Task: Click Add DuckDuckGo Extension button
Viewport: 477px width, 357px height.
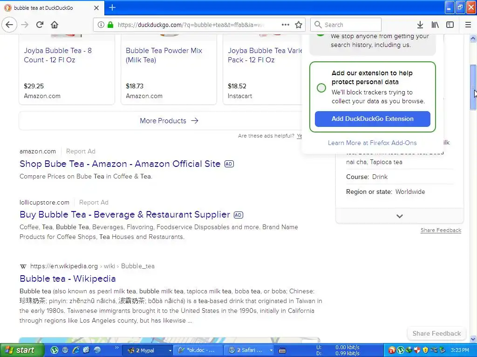Action: coord(372,119)
